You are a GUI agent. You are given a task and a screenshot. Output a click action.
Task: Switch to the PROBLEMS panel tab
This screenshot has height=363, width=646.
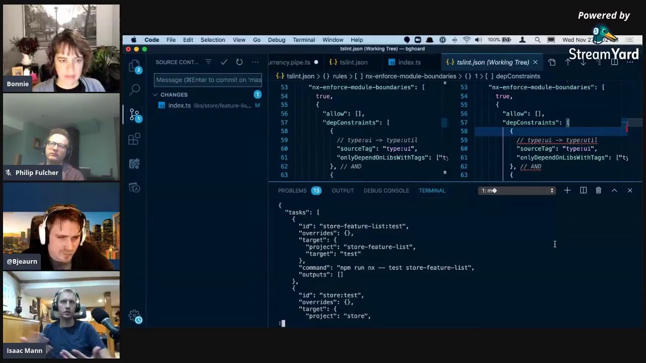click(292, 191)
